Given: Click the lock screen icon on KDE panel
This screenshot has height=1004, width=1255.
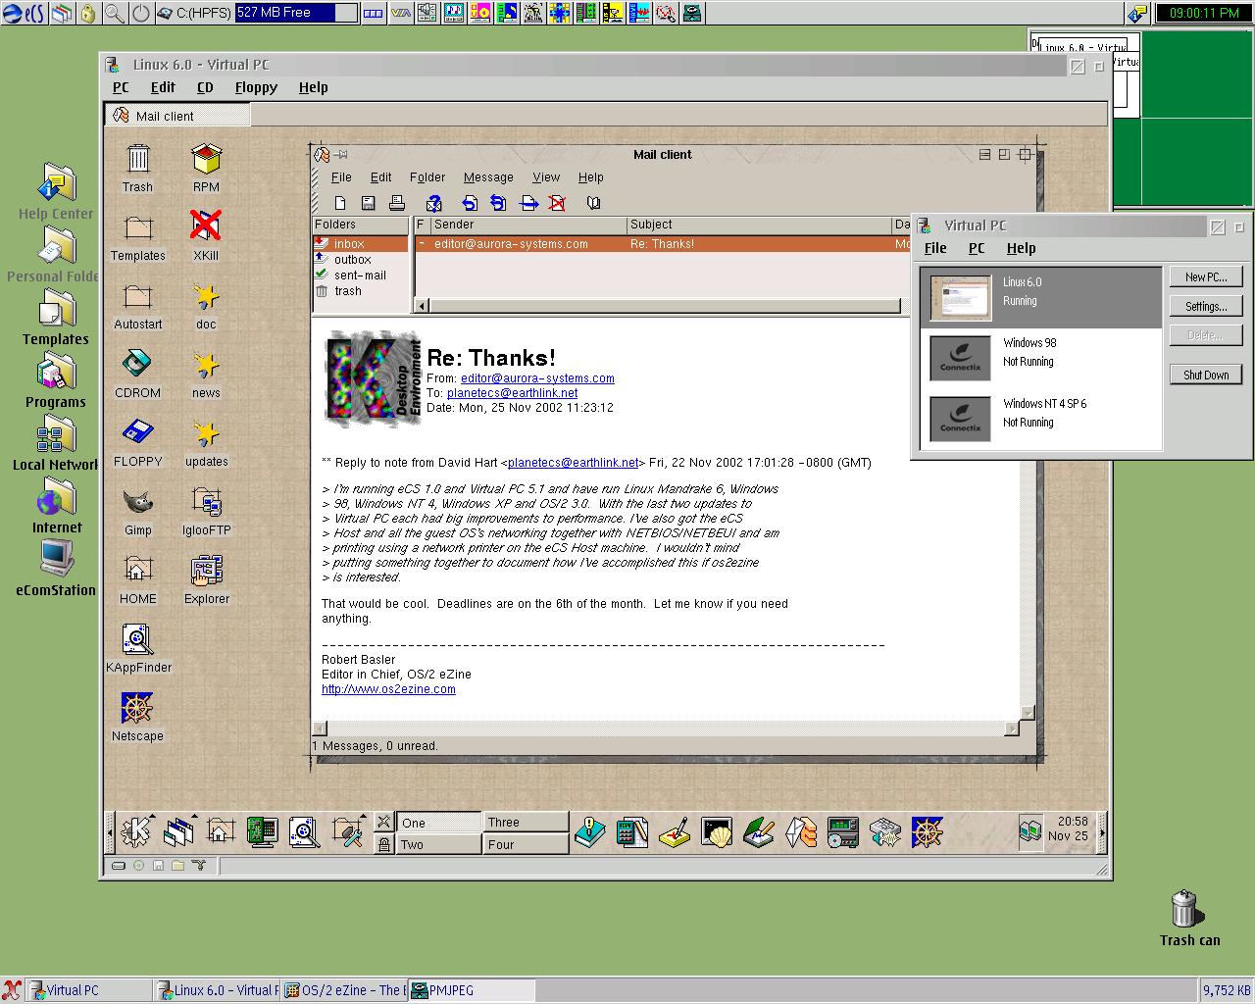Looking at the screenshot, I should click(383, 843).
